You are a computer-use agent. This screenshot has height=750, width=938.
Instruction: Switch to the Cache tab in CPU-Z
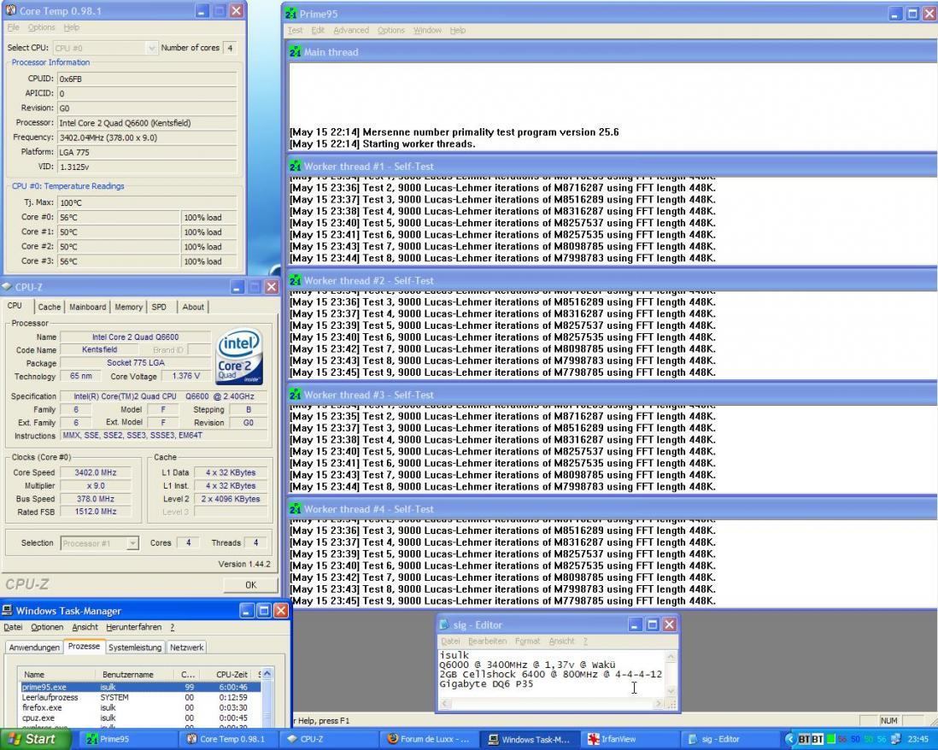click(x=49, y=307)
